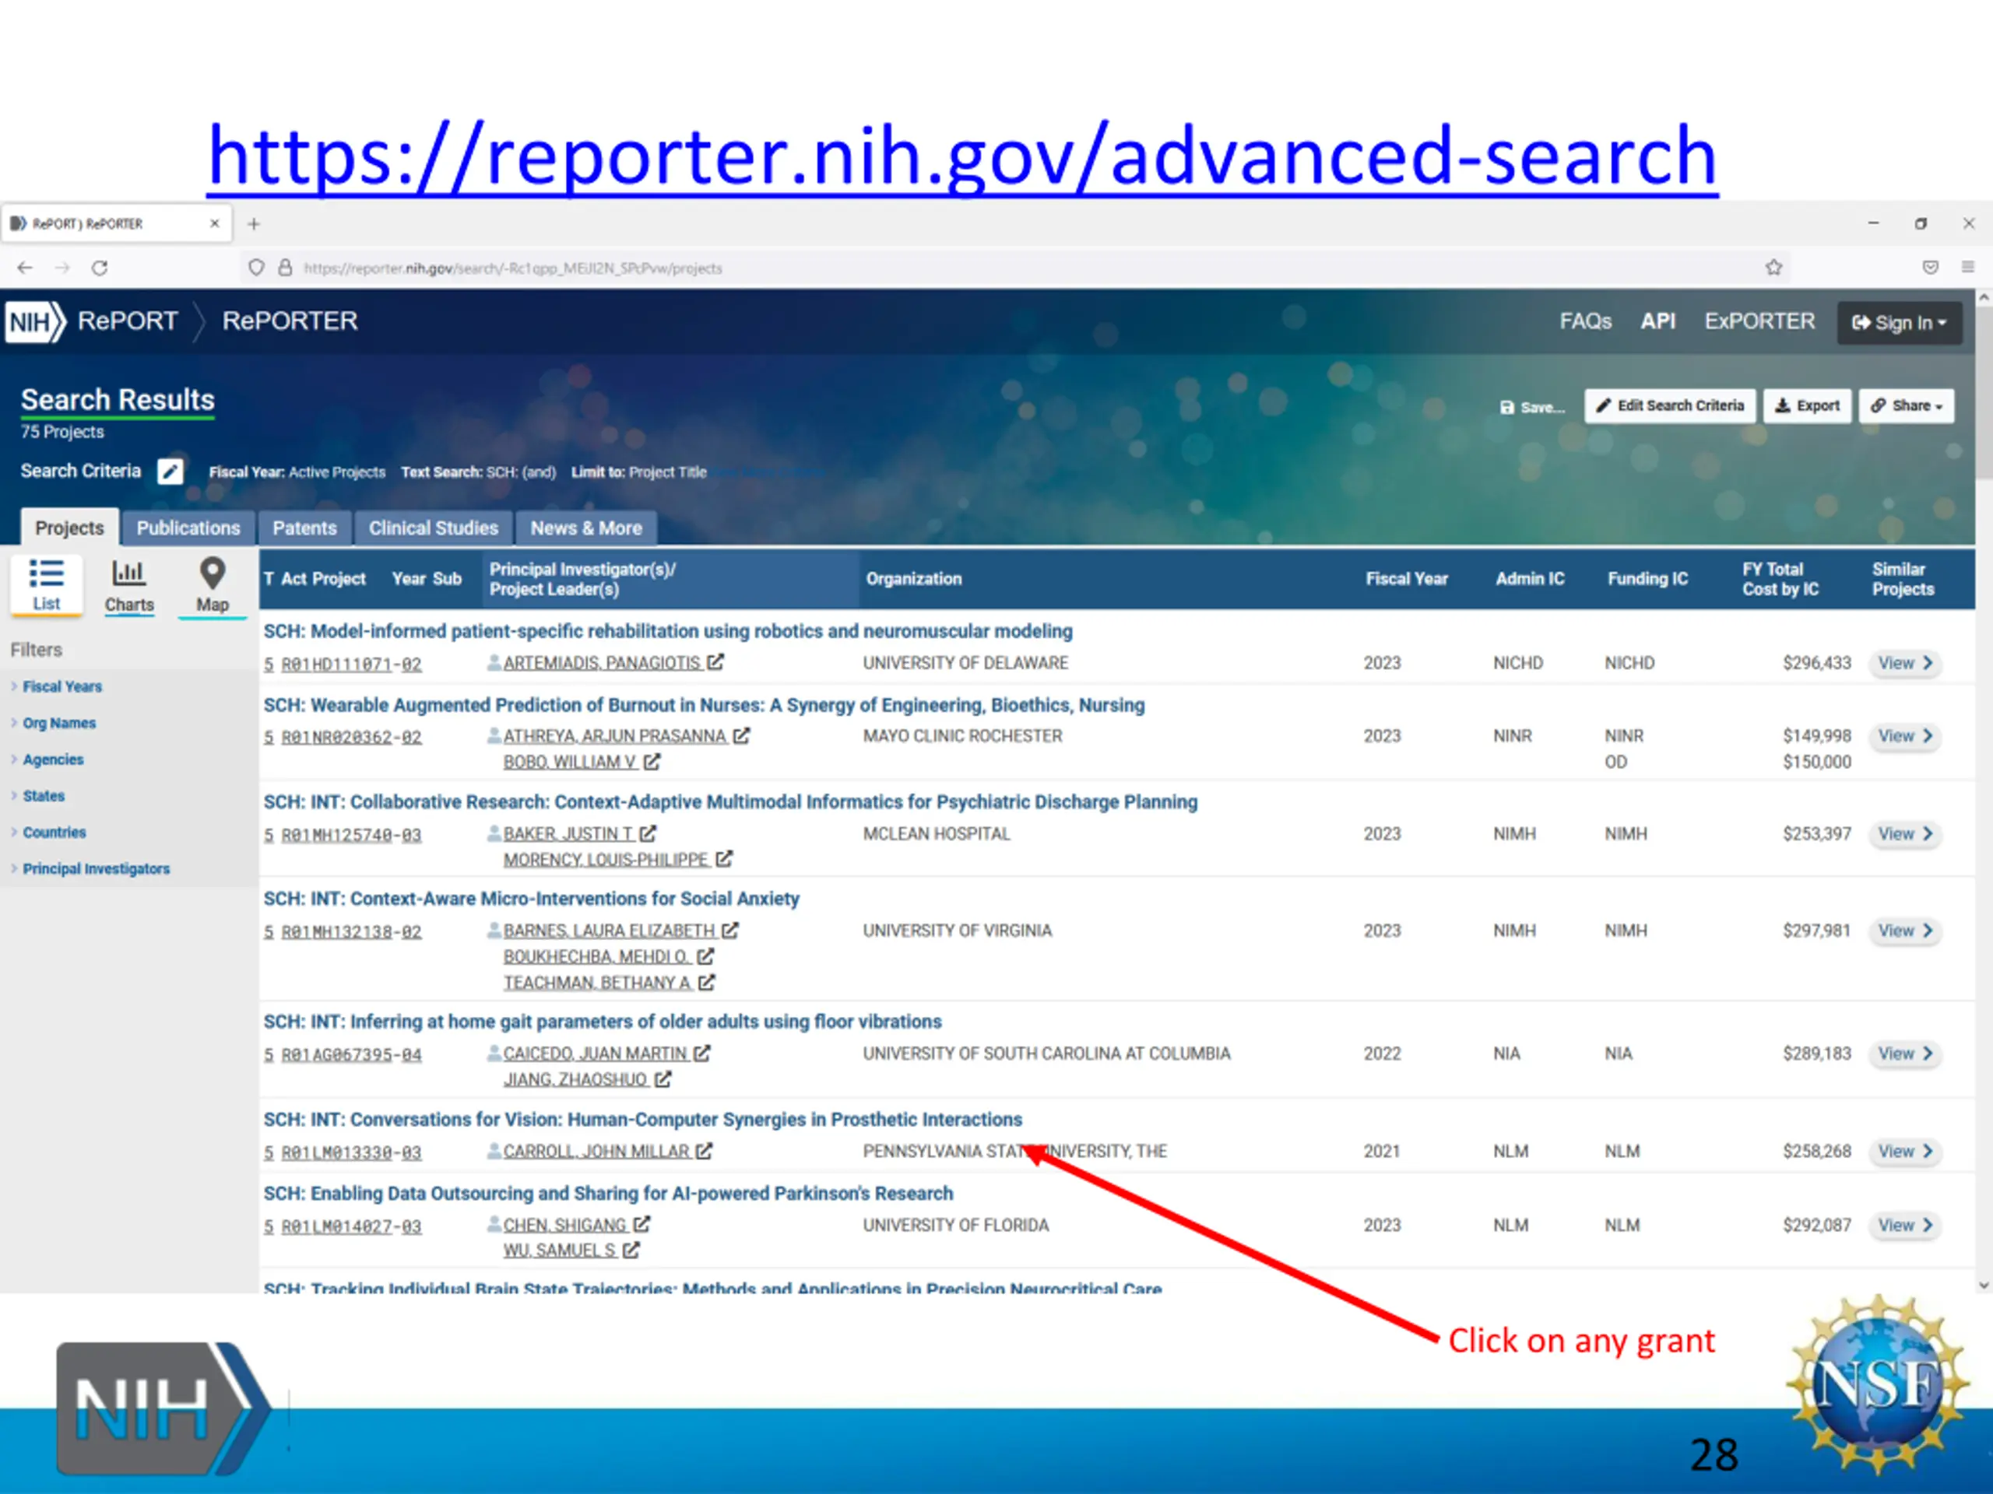Open project number R01LM014027-03
This screenshot has width=1993, height=1494.
click(x=351, y=1226)
